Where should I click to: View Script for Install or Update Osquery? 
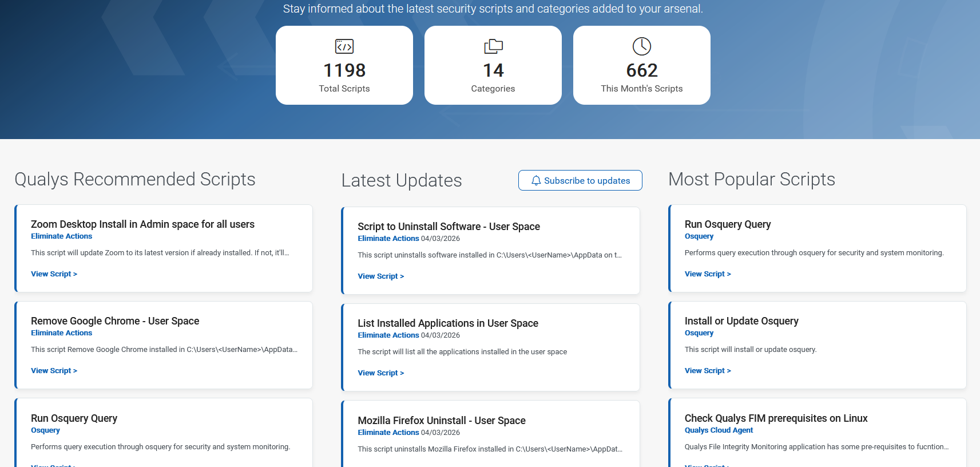(708, 371)
